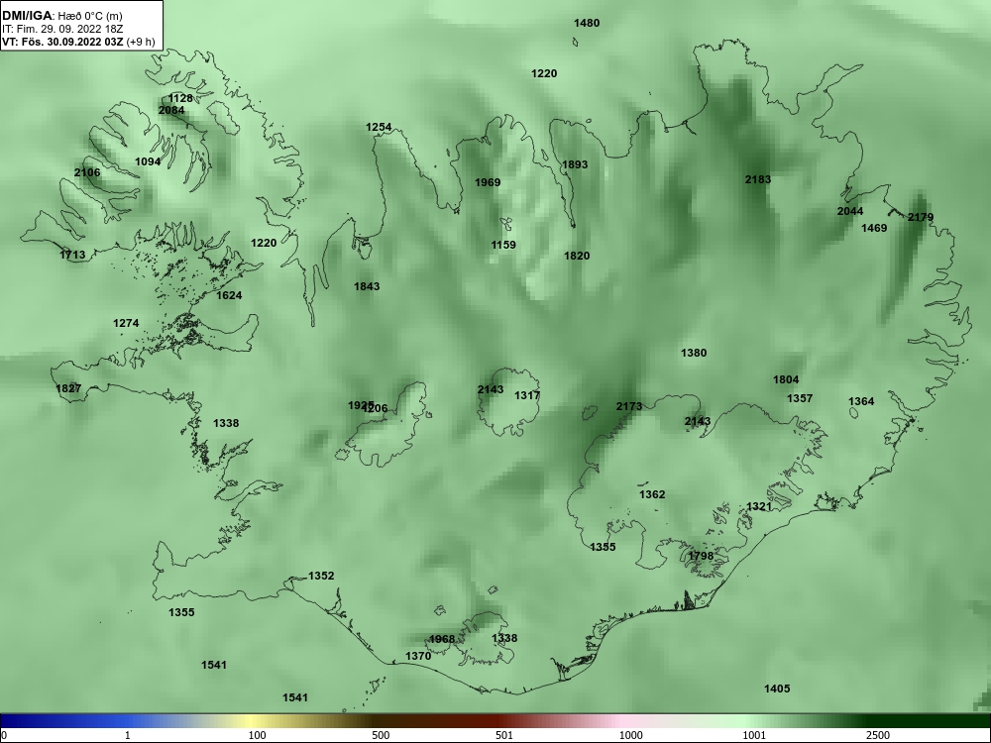Click the 1370 value label
Image resolution: width=991 pixels, height=743 pixels.
click(418, 657)
